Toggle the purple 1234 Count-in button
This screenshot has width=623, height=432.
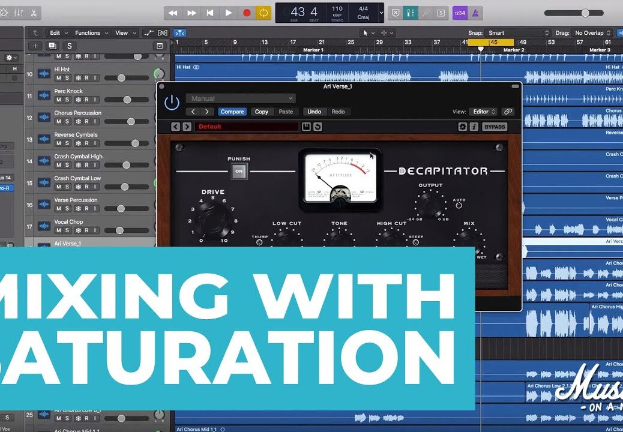460,13
